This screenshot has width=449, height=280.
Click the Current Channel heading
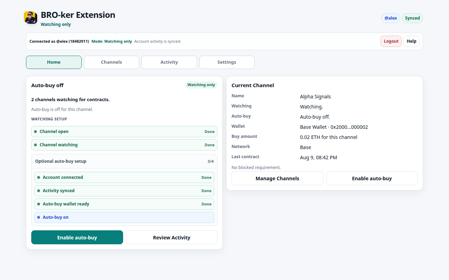coord(253,85)
